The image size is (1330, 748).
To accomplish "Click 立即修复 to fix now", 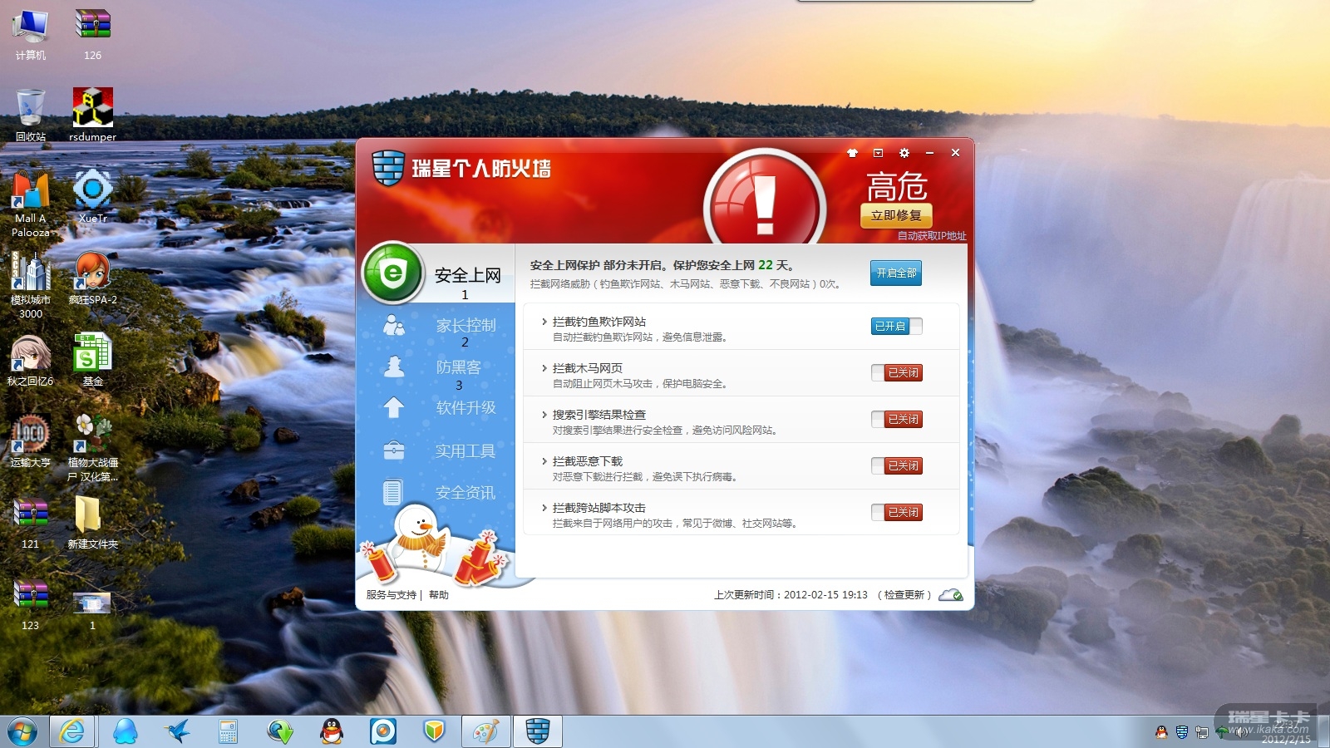I will click(x=896, y=215).
